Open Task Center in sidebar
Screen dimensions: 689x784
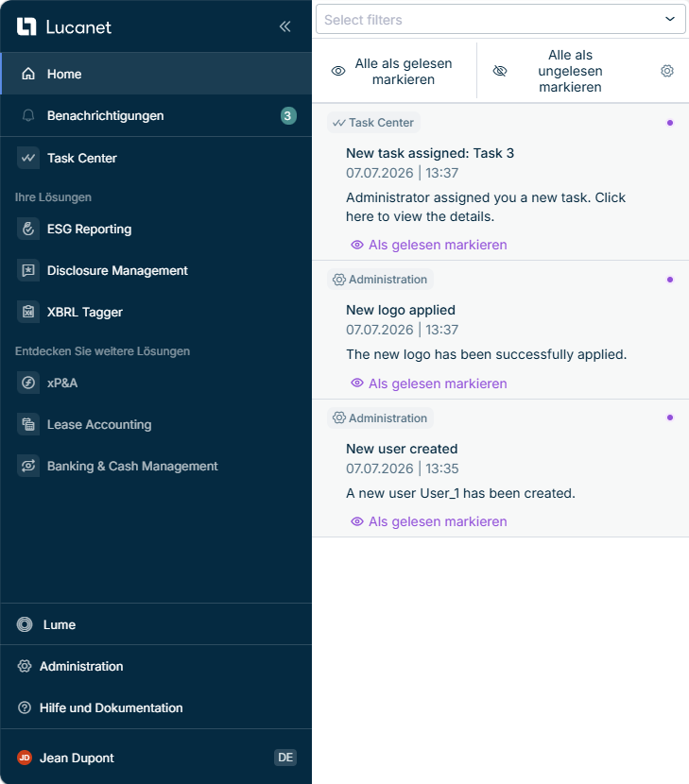coord(156,158)
